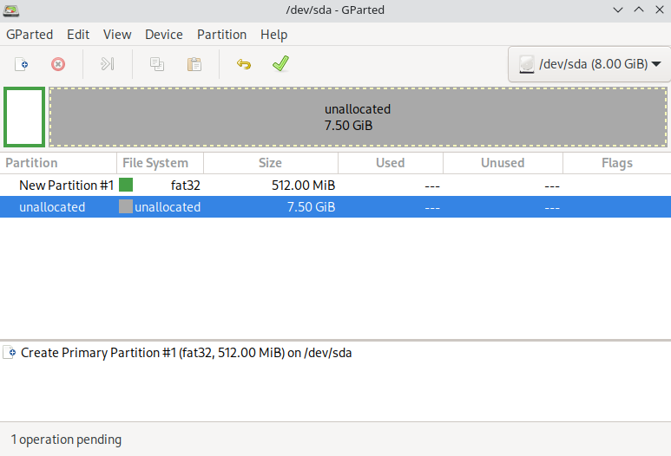
Task: Open the /dev/sda device selector dropdown
Action: (x=589, y=64)
